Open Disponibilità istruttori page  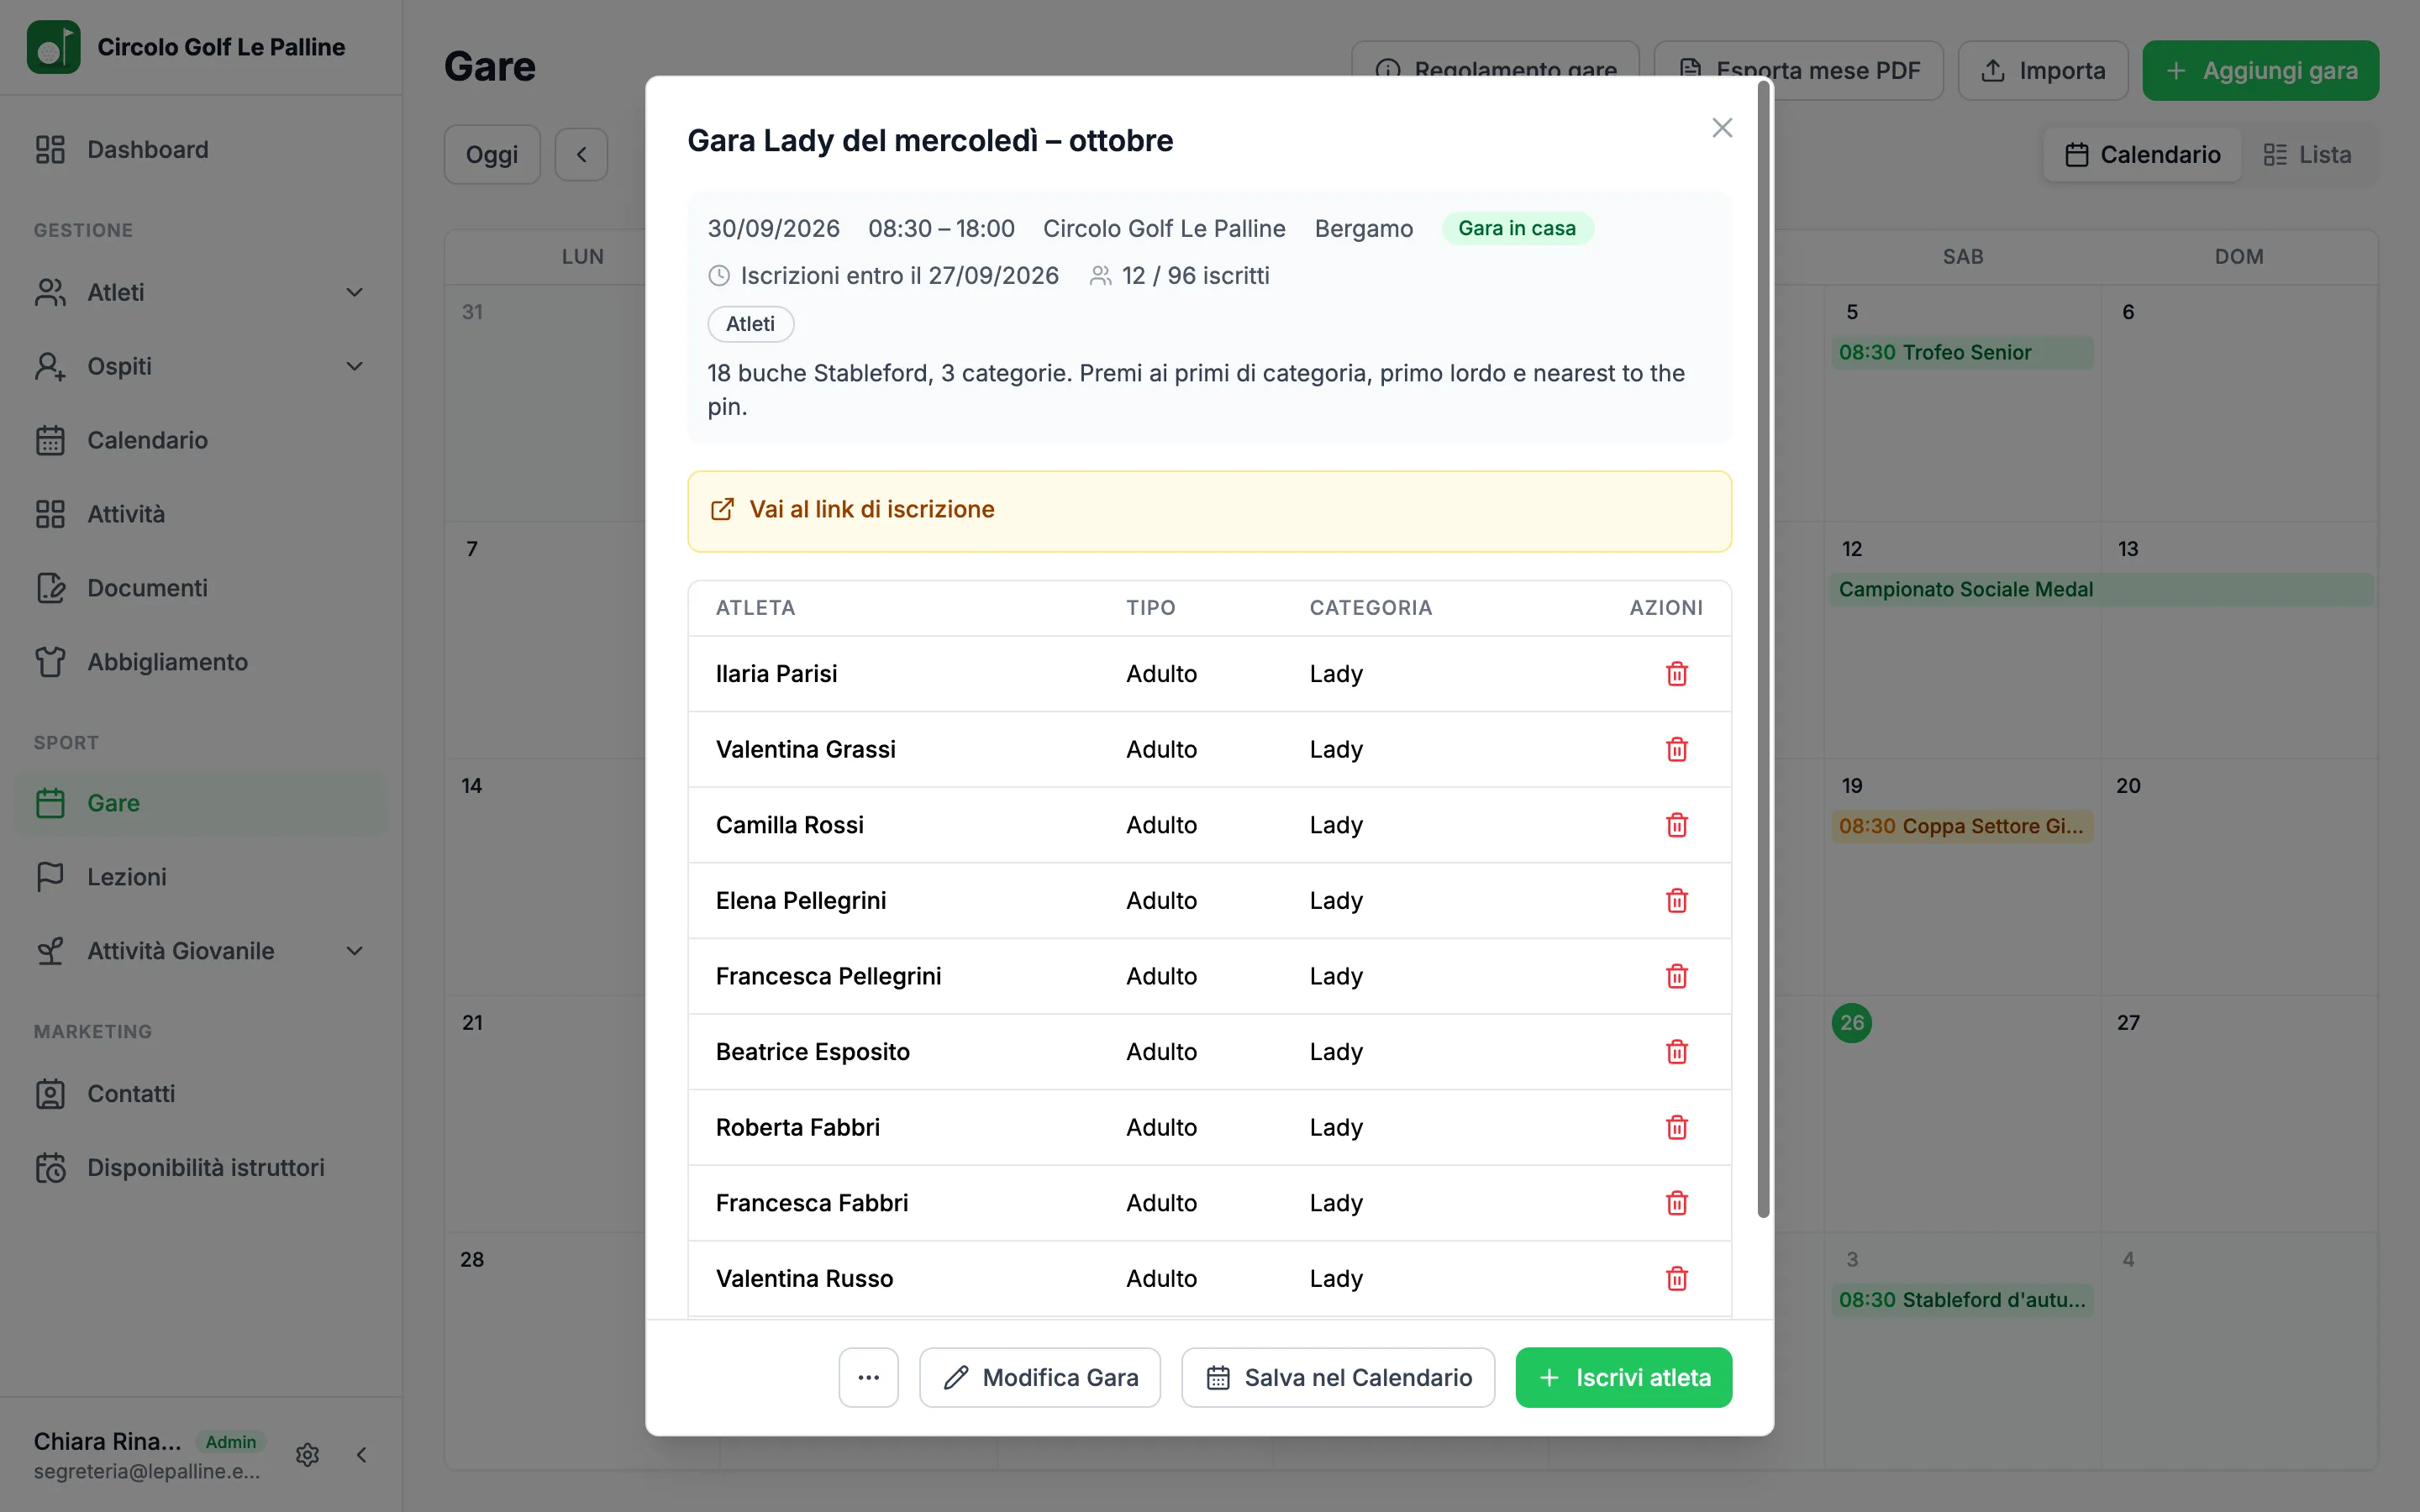pos(201,1168)
